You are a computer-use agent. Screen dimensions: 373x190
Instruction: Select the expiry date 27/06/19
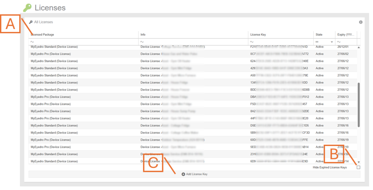tap(343, 140)
